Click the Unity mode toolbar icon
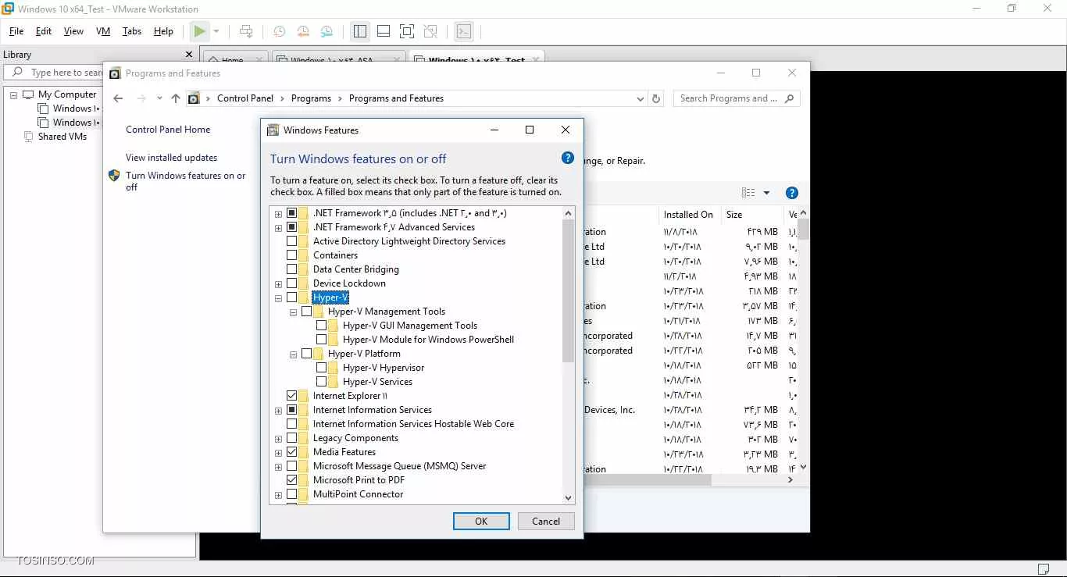This screenshot has height=577, width=1067. (430, 31)
